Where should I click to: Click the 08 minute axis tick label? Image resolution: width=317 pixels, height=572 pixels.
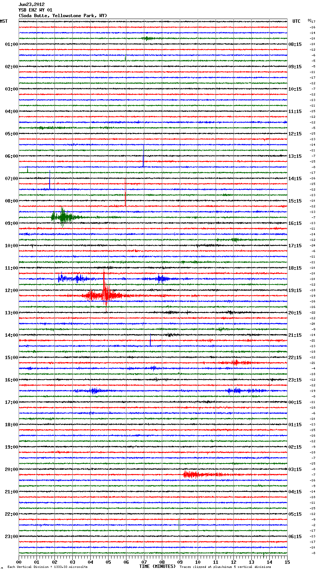(x=162, y=562)
